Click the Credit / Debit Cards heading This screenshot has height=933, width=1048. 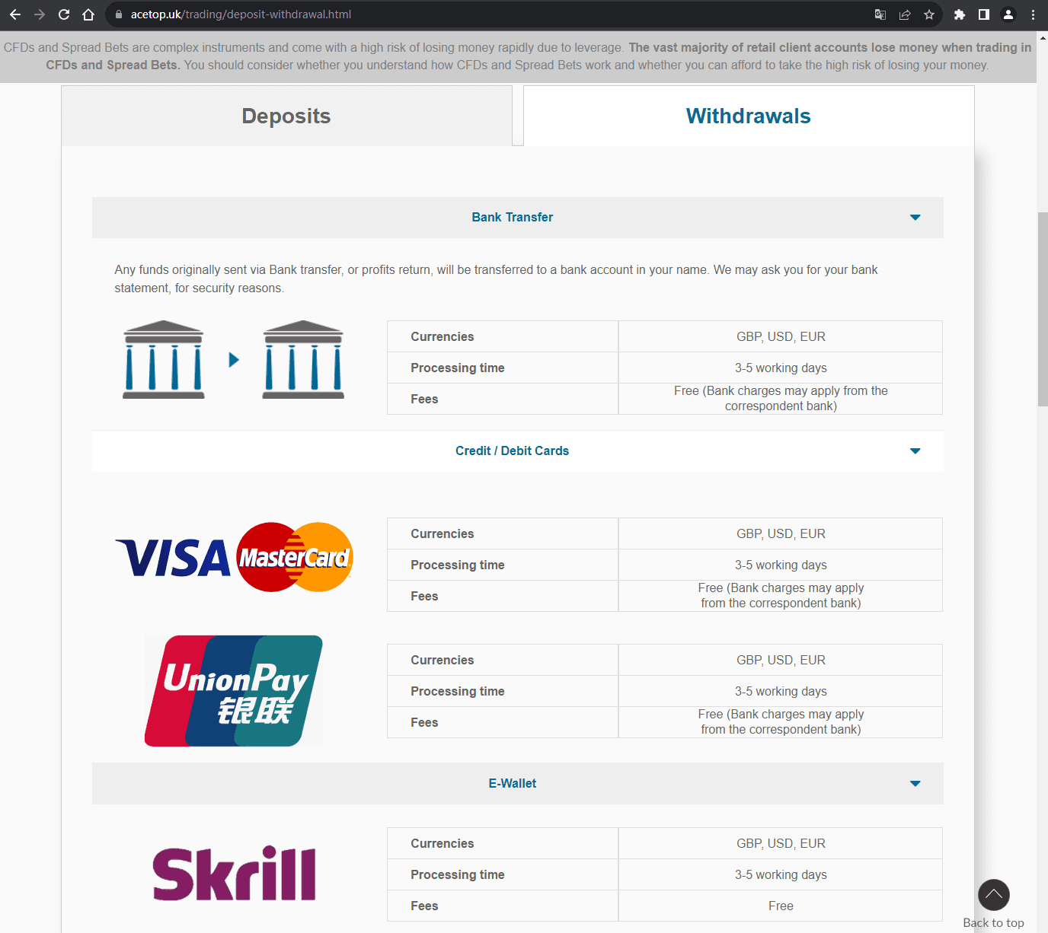point(513,451)
